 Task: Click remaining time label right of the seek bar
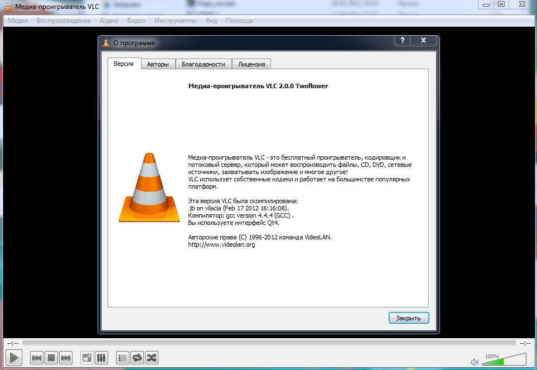tap(525, 343)
